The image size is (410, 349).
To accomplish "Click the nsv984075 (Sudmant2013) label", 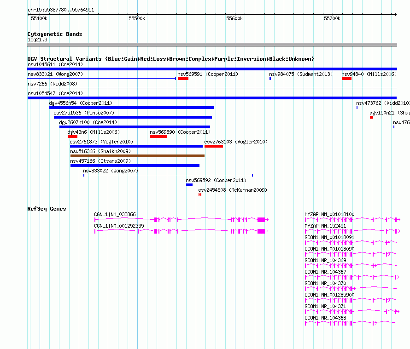I will (301, 74).
